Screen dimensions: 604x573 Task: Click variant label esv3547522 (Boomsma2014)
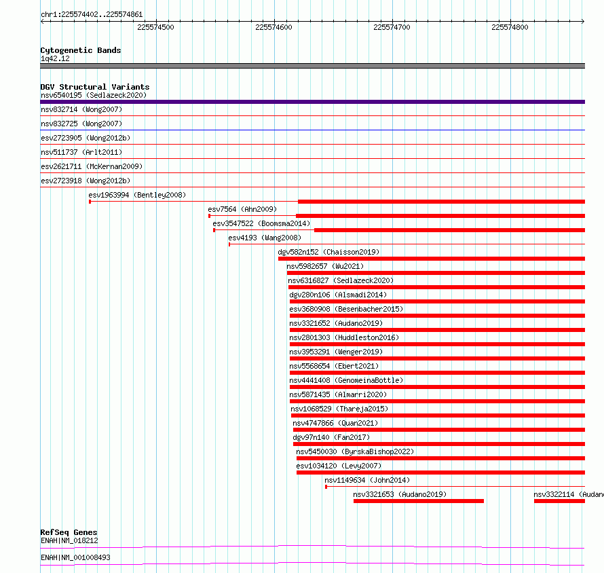[x=261, y=223]
